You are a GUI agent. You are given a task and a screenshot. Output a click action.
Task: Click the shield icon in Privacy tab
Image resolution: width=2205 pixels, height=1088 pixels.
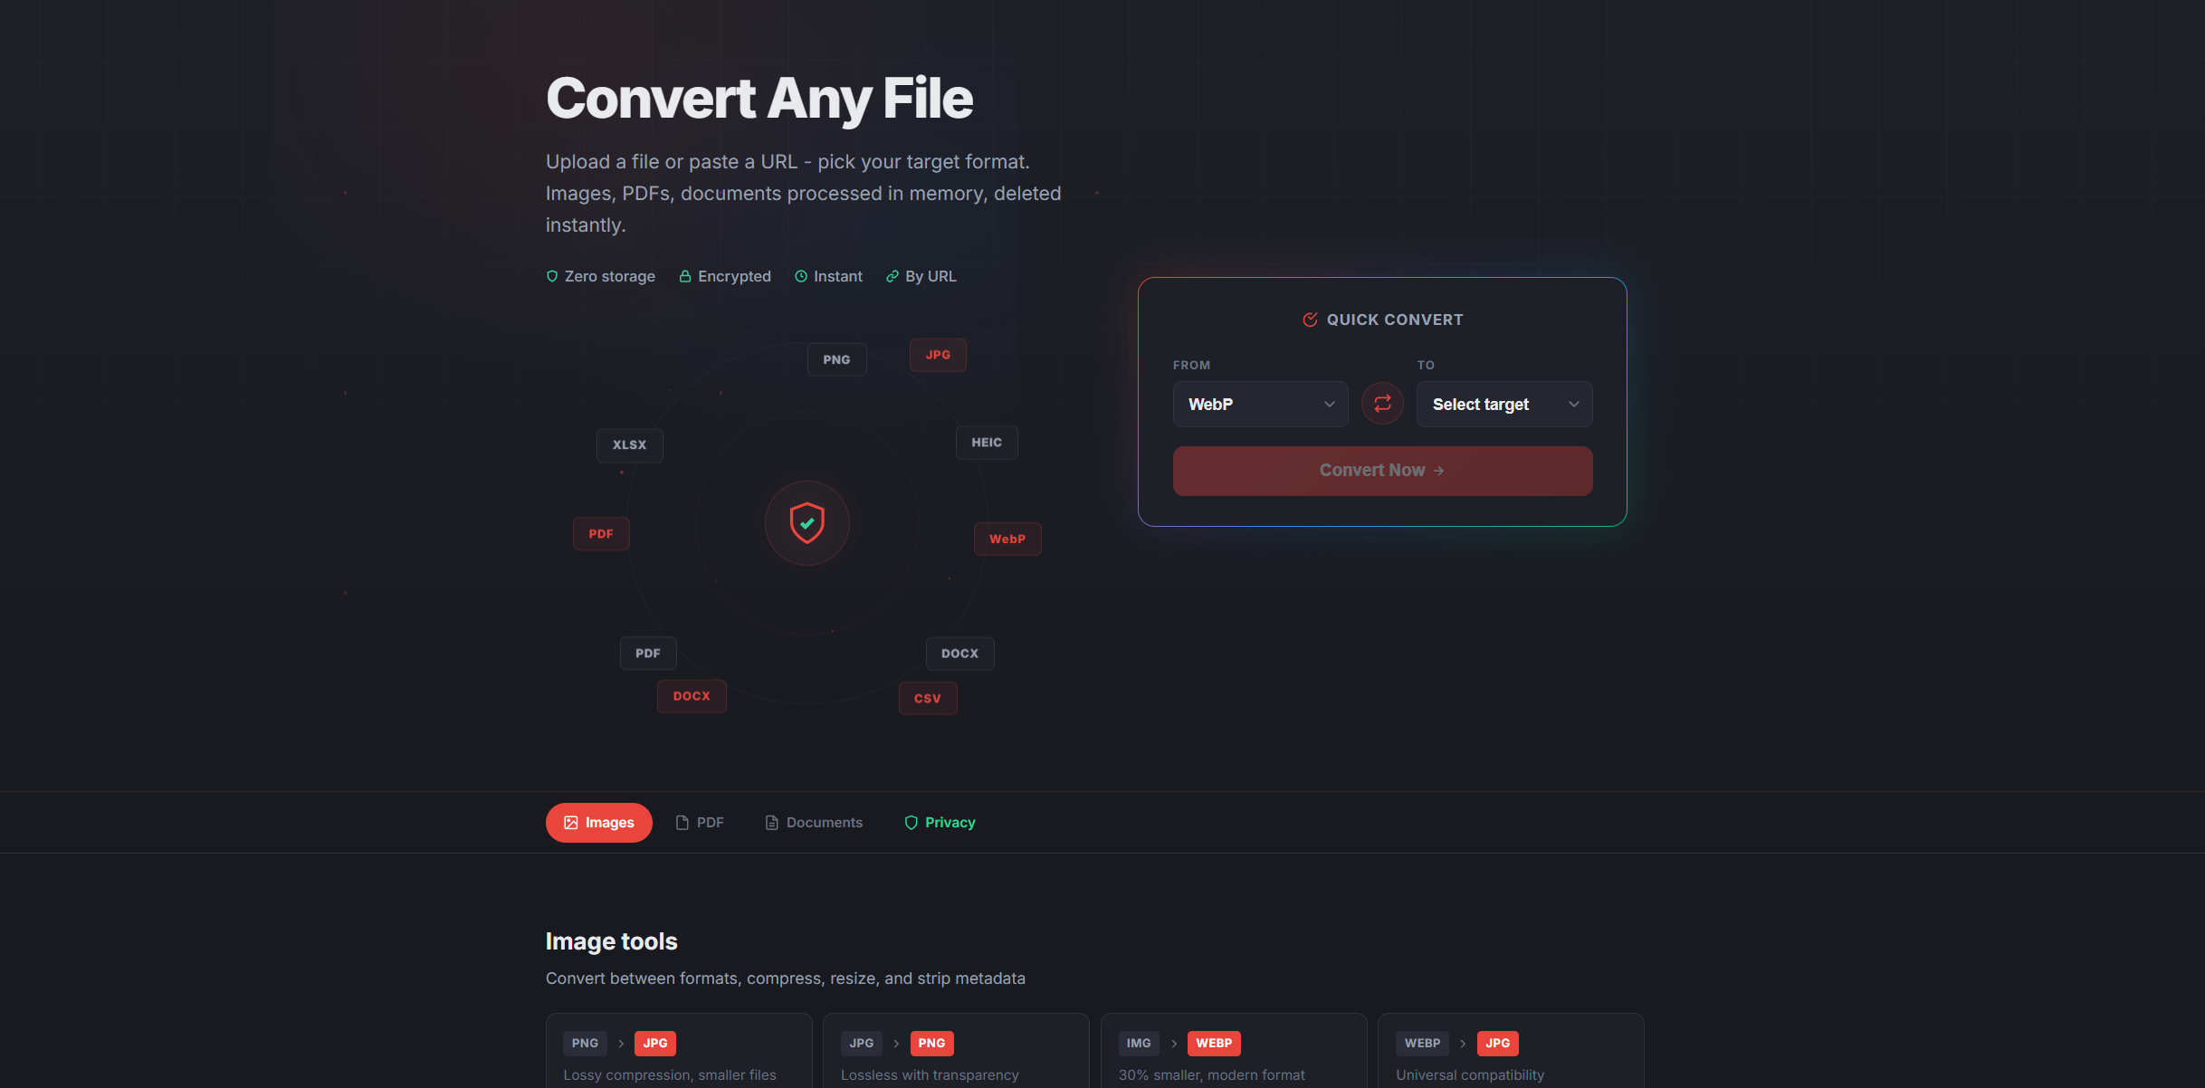[x=912, y=823]
